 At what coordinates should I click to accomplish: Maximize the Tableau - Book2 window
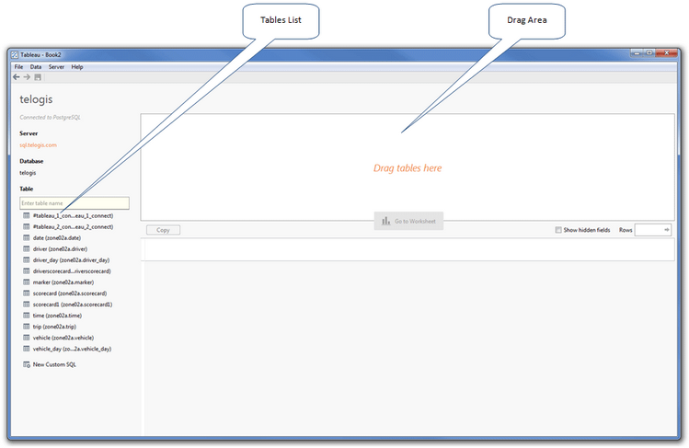pyautogui.click(x=649, y=52)
